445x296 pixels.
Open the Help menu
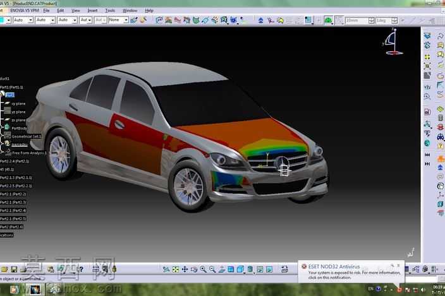tap(149, 11)
